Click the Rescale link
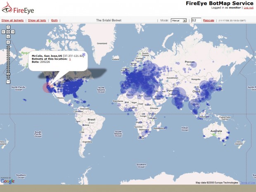256x192 pixels. click(209, 20)
